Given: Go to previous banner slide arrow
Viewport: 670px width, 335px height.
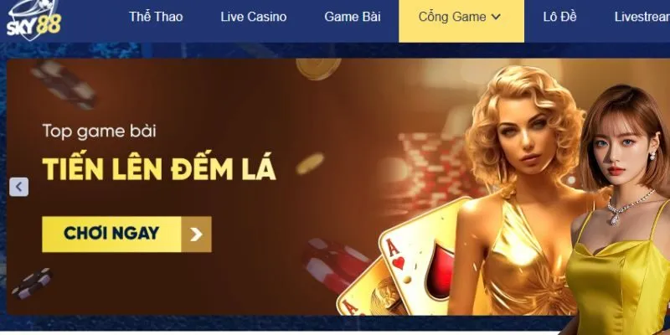Looking at the screenshot, I should click(x=18, y=187).
